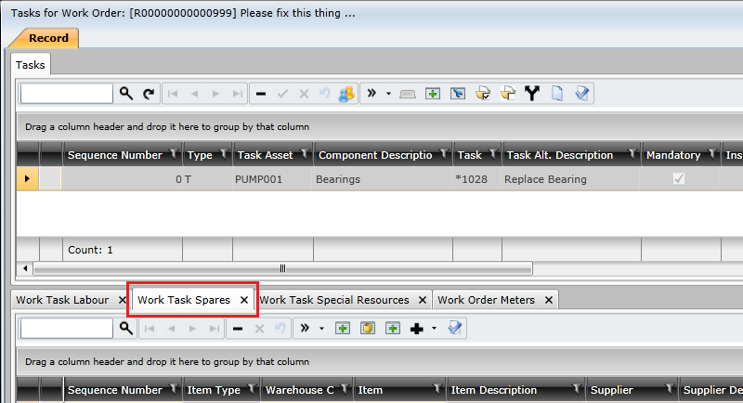Open the Work Order Meters tab
The height and width of the screenshot is (403, 743).
tap(489, 300)
